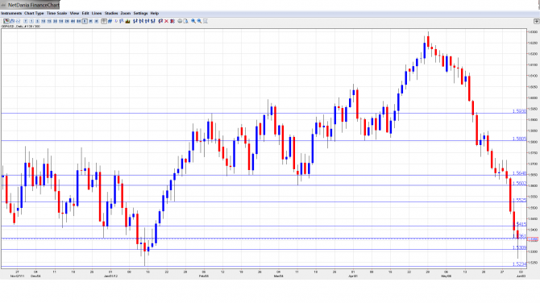Image resolution: width=540 pixels, height=303 pixels.
Task: Open the Zoom menu
Action: click(x=126, y=14)
